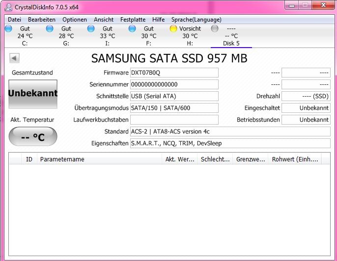Switch to the C: drive tab label

25,43
